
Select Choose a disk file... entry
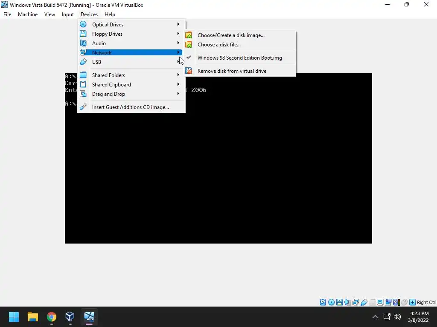(240, 44)
